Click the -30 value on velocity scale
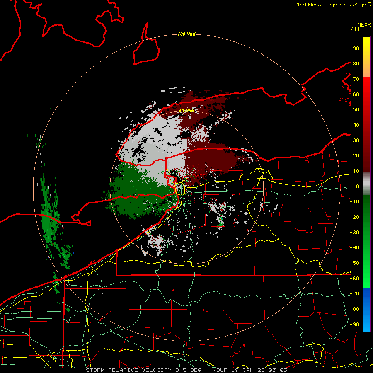This screenshot has width=373, height=373. (354, 233)
